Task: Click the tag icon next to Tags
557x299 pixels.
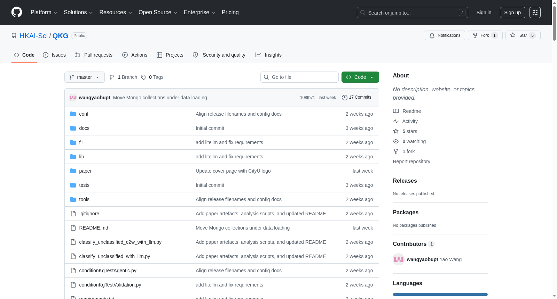Action: tap(143, 77)
